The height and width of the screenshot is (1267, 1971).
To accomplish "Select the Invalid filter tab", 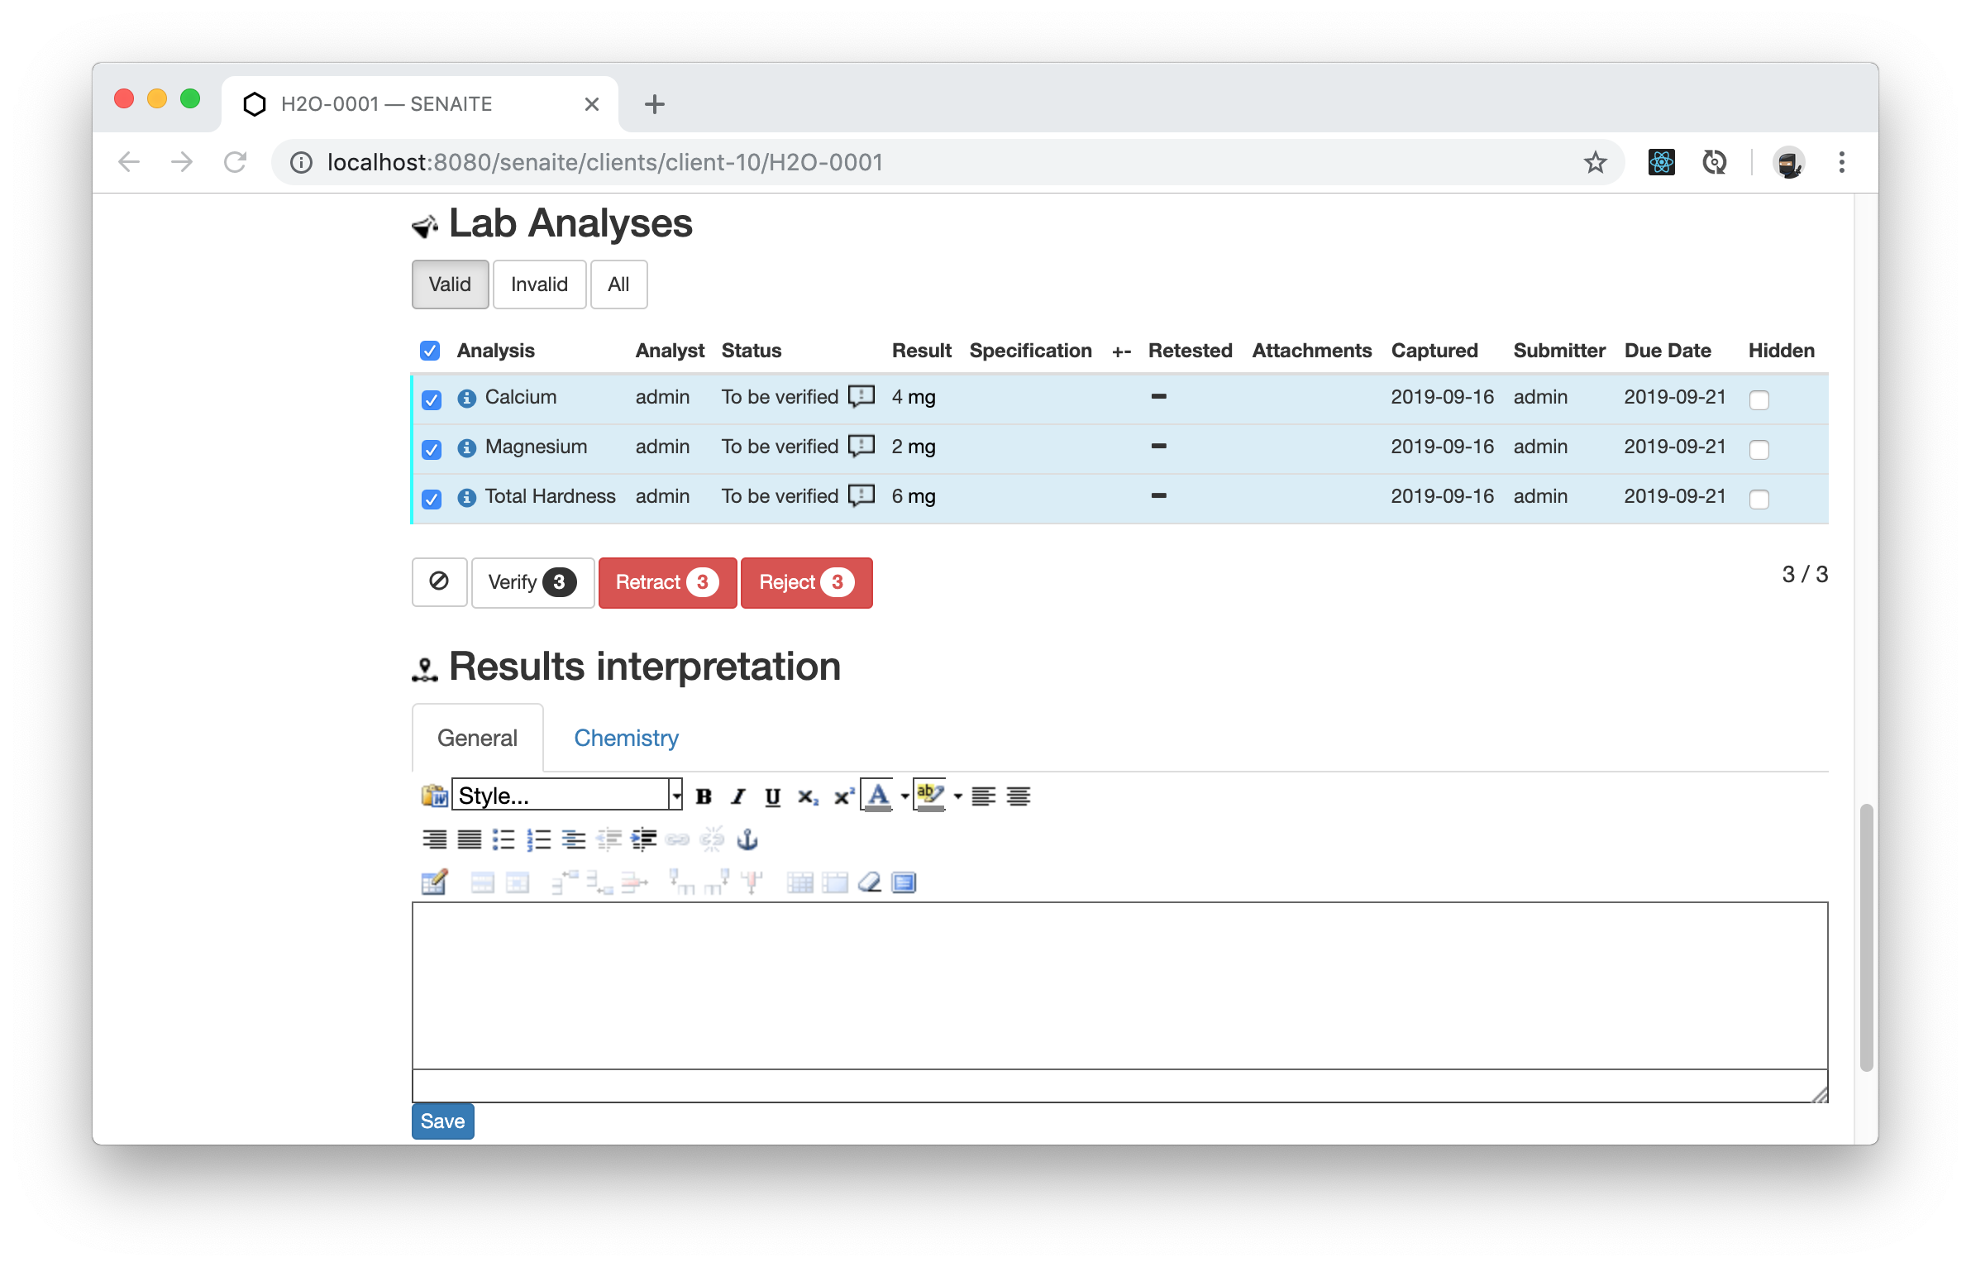I will coord(539,284).
